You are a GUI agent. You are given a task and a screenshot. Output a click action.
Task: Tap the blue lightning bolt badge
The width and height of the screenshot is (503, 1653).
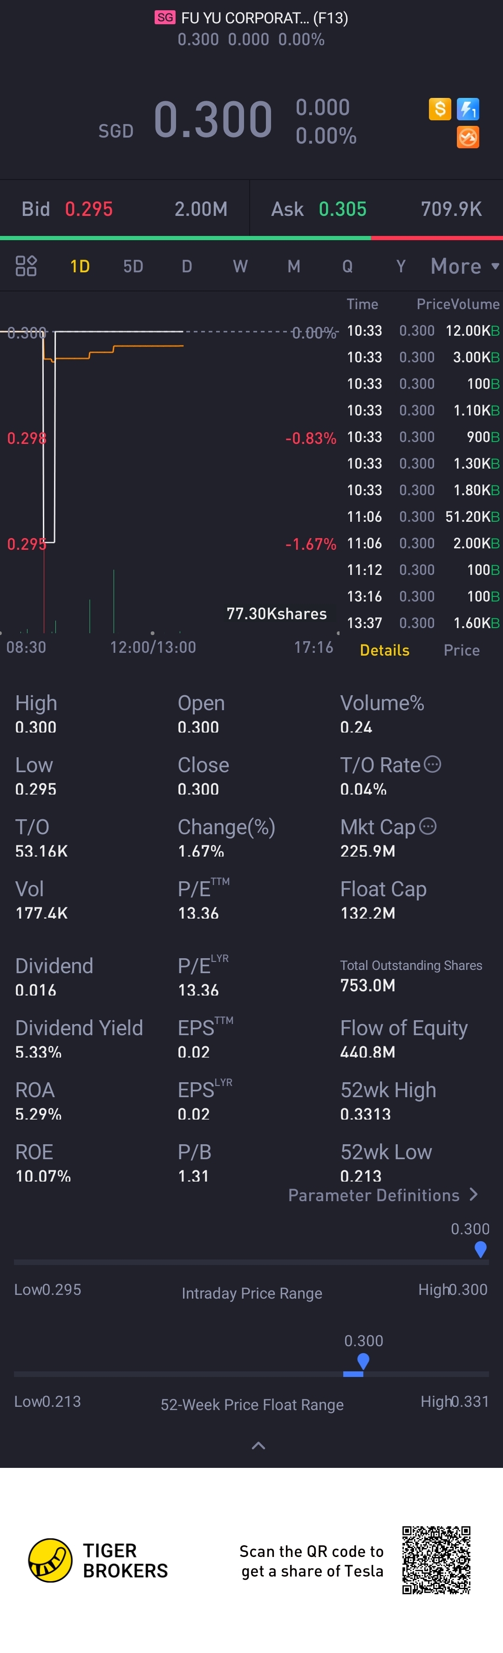(468, 109)
